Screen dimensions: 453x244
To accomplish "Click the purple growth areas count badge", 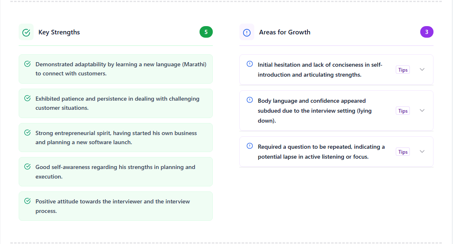I will pyautogui.click(x=427, y=32).
